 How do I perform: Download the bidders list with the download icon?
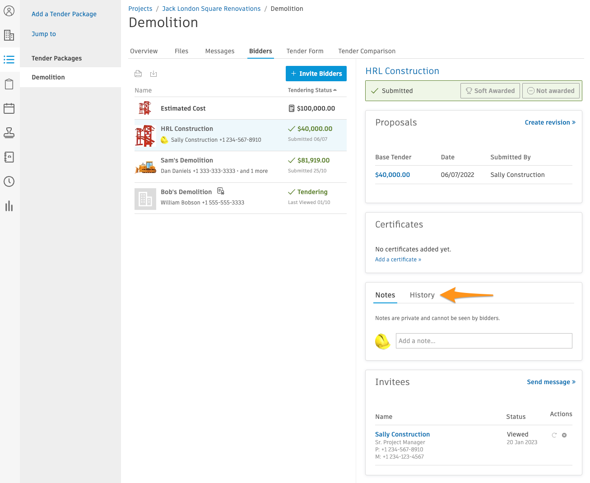[x=153, y=74]
